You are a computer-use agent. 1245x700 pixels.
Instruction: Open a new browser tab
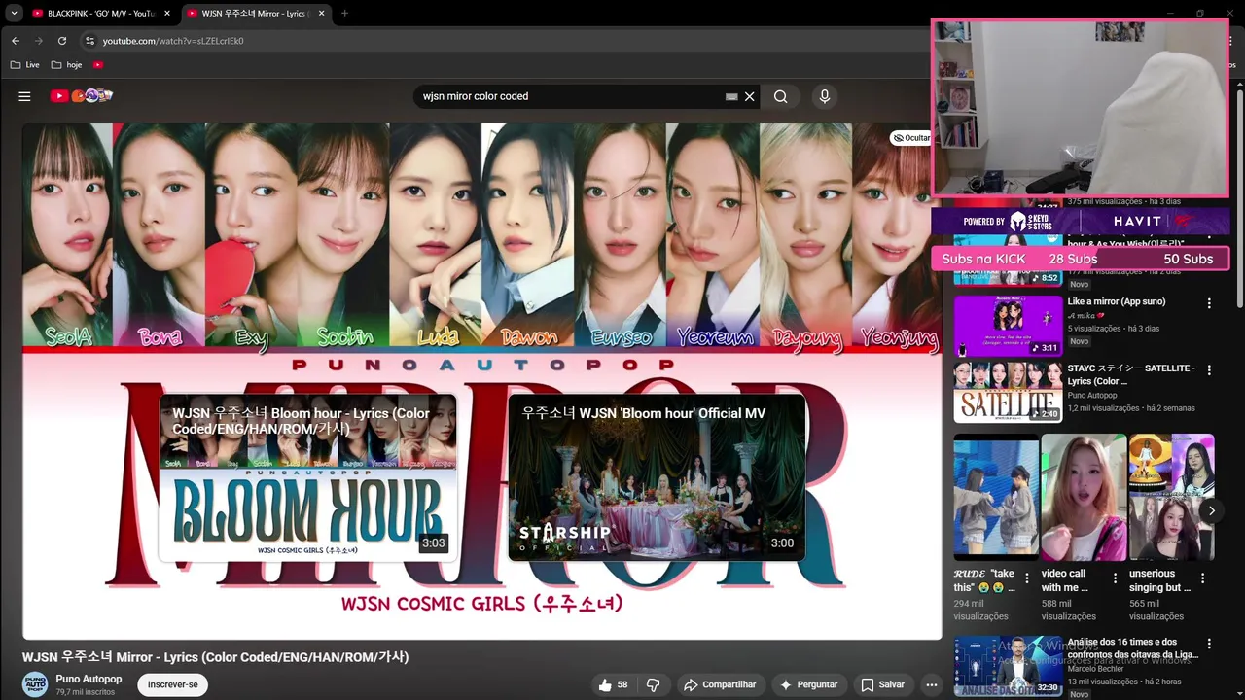(x=344, y=14)
